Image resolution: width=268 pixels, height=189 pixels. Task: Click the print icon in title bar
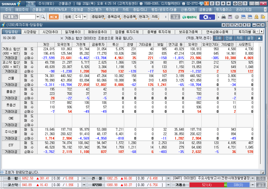click(x=240, y=3)
